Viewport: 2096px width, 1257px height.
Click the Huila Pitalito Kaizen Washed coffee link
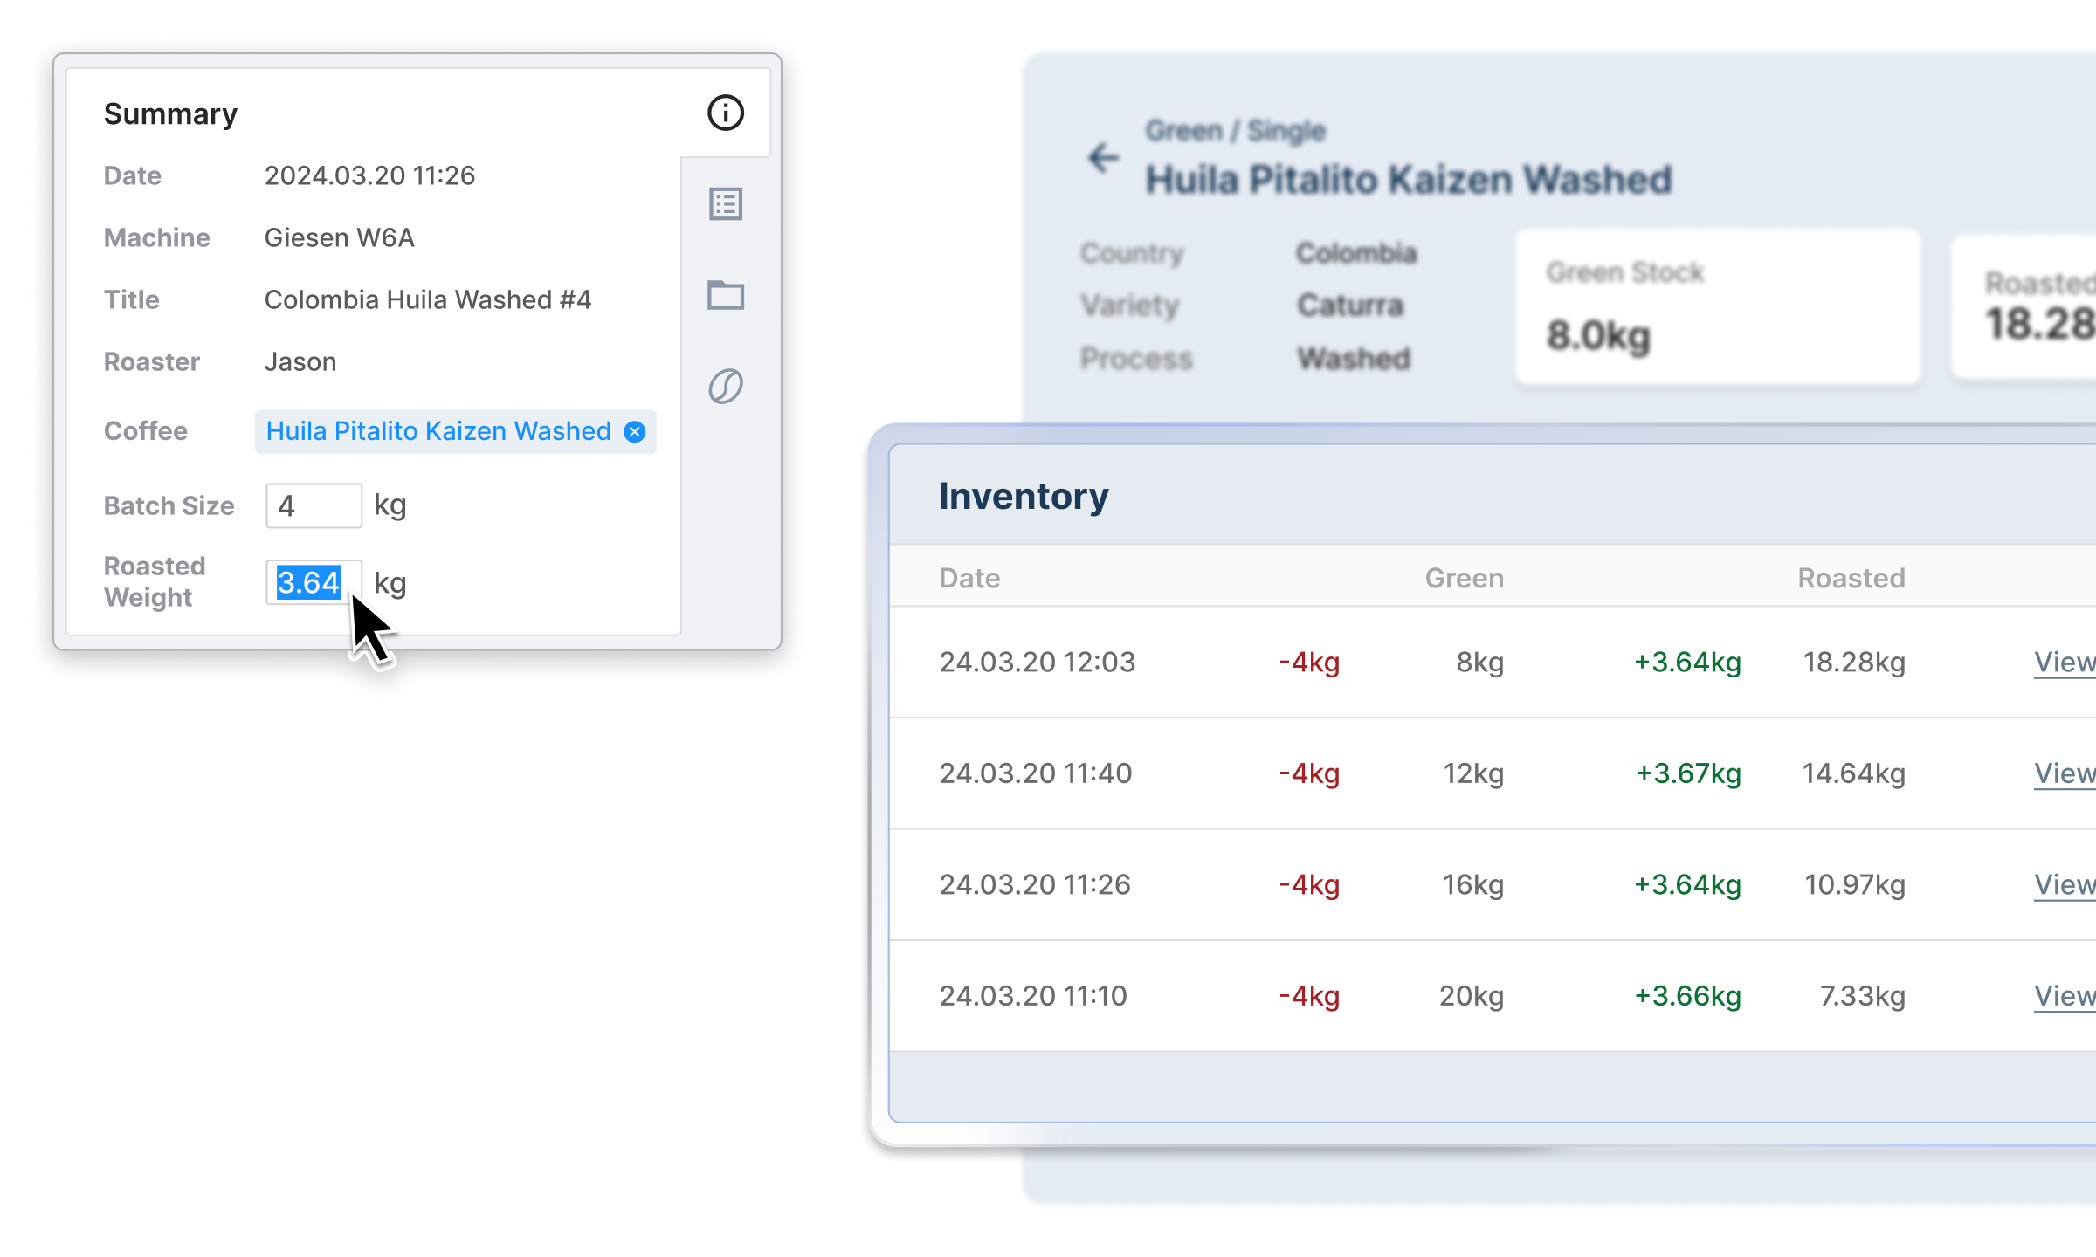point(438,431)
